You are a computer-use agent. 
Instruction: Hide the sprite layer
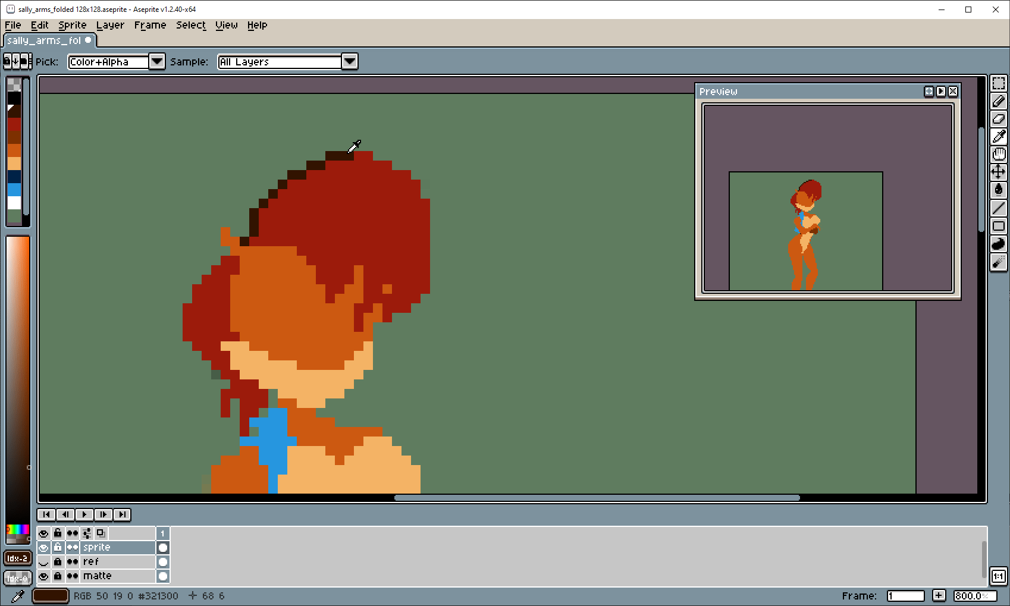[43, 548]
